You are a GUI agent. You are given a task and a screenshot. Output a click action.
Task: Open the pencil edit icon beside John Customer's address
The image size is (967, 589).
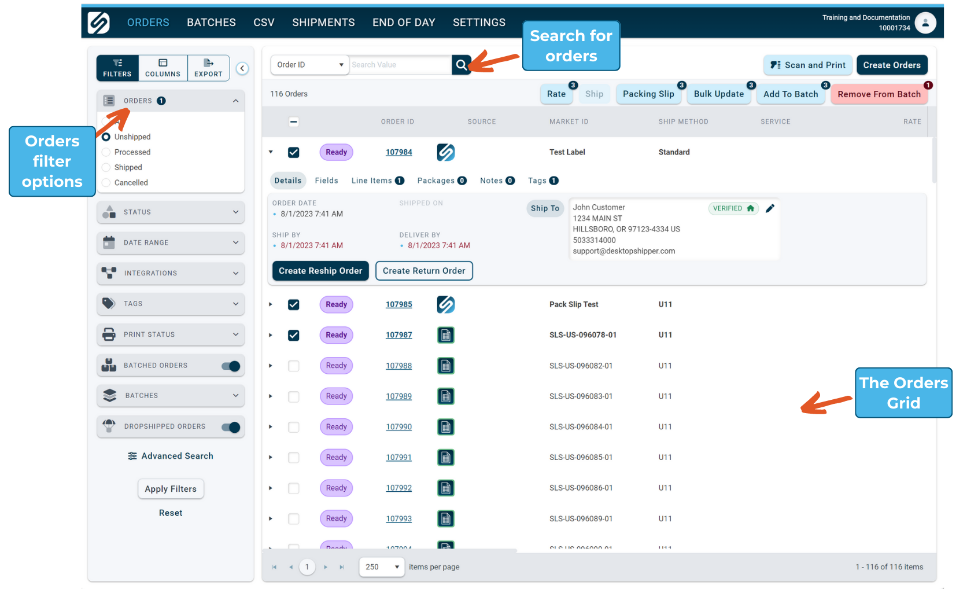pos(770,208)
